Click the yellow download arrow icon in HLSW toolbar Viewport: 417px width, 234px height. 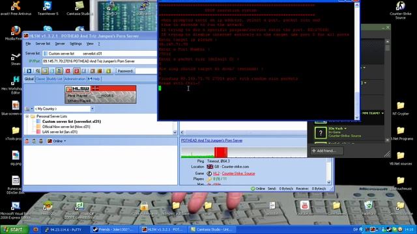click(109, 71)
